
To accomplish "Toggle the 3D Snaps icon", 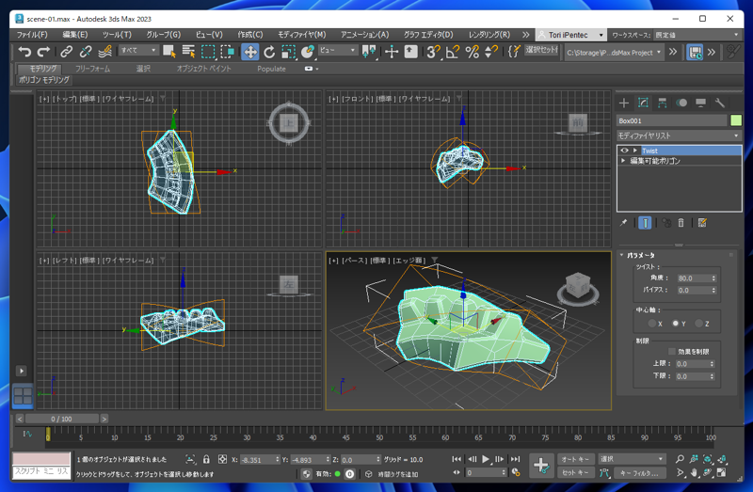I will point(433,52).
